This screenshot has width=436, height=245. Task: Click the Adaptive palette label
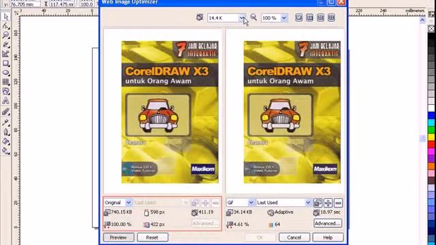click(284, 212)
